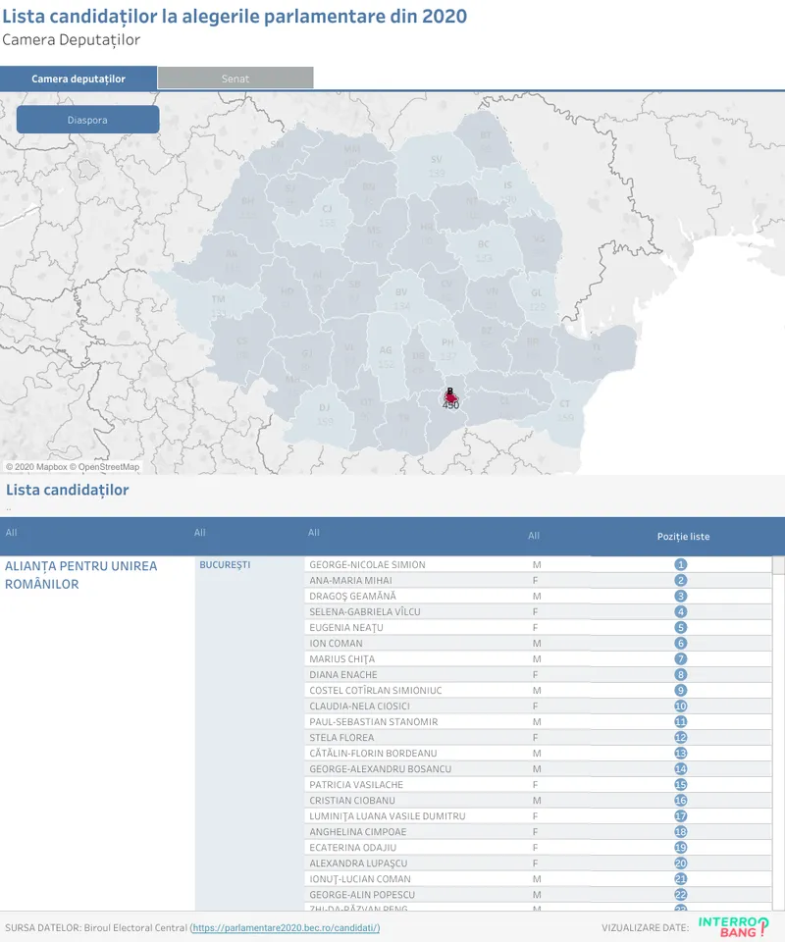Open the gender filter dropdown showing All
The height and width of the screenshot is (942, 785).
(x=534, y=536)
